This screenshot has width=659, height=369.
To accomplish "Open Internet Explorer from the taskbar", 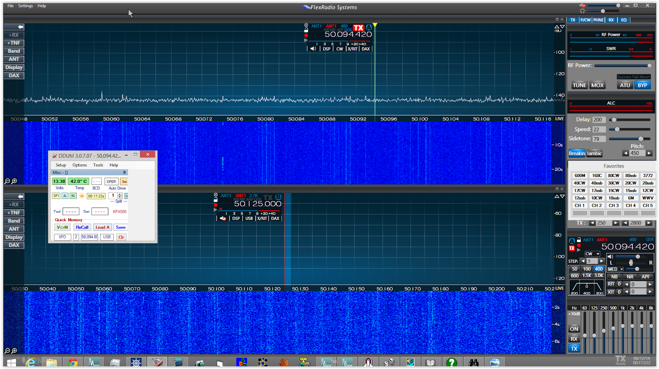I will click(x=30, y=362).
